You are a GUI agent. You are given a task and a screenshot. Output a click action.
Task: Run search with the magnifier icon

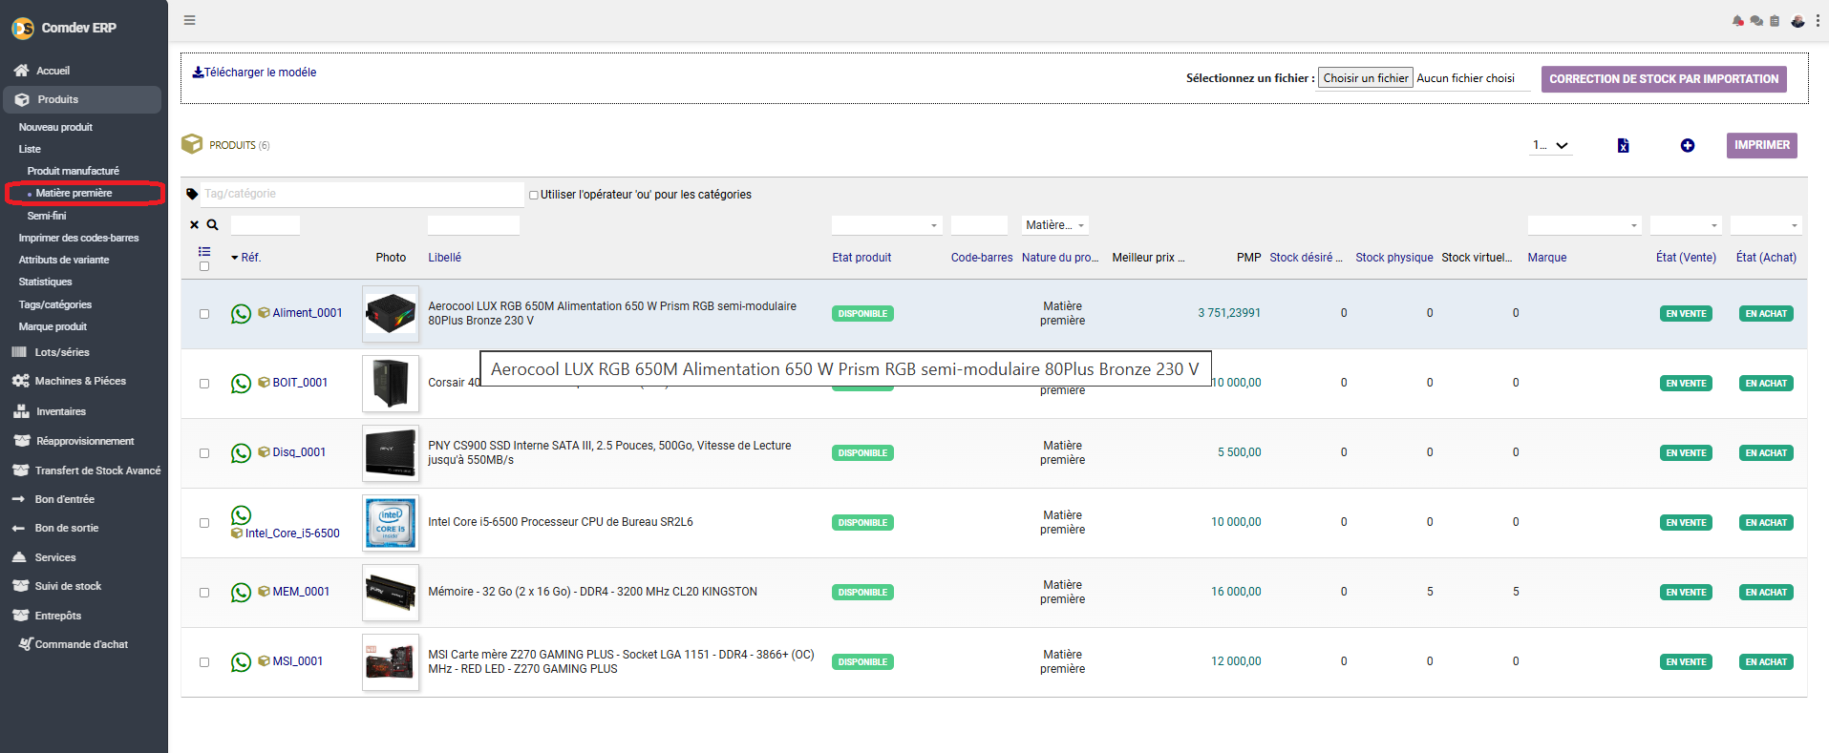tap(212, 225)
